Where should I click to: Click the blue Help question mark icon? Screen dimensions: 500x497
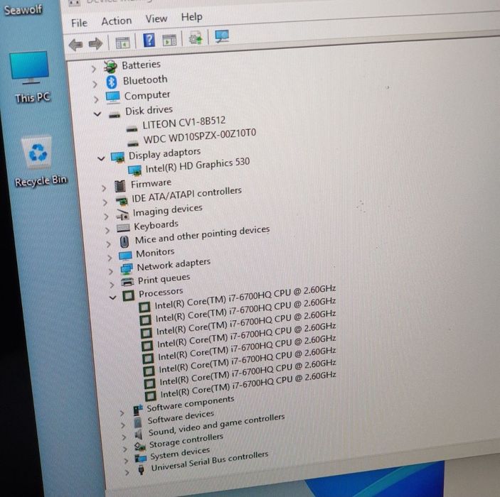pyautogui.click(x=149, y=40)
